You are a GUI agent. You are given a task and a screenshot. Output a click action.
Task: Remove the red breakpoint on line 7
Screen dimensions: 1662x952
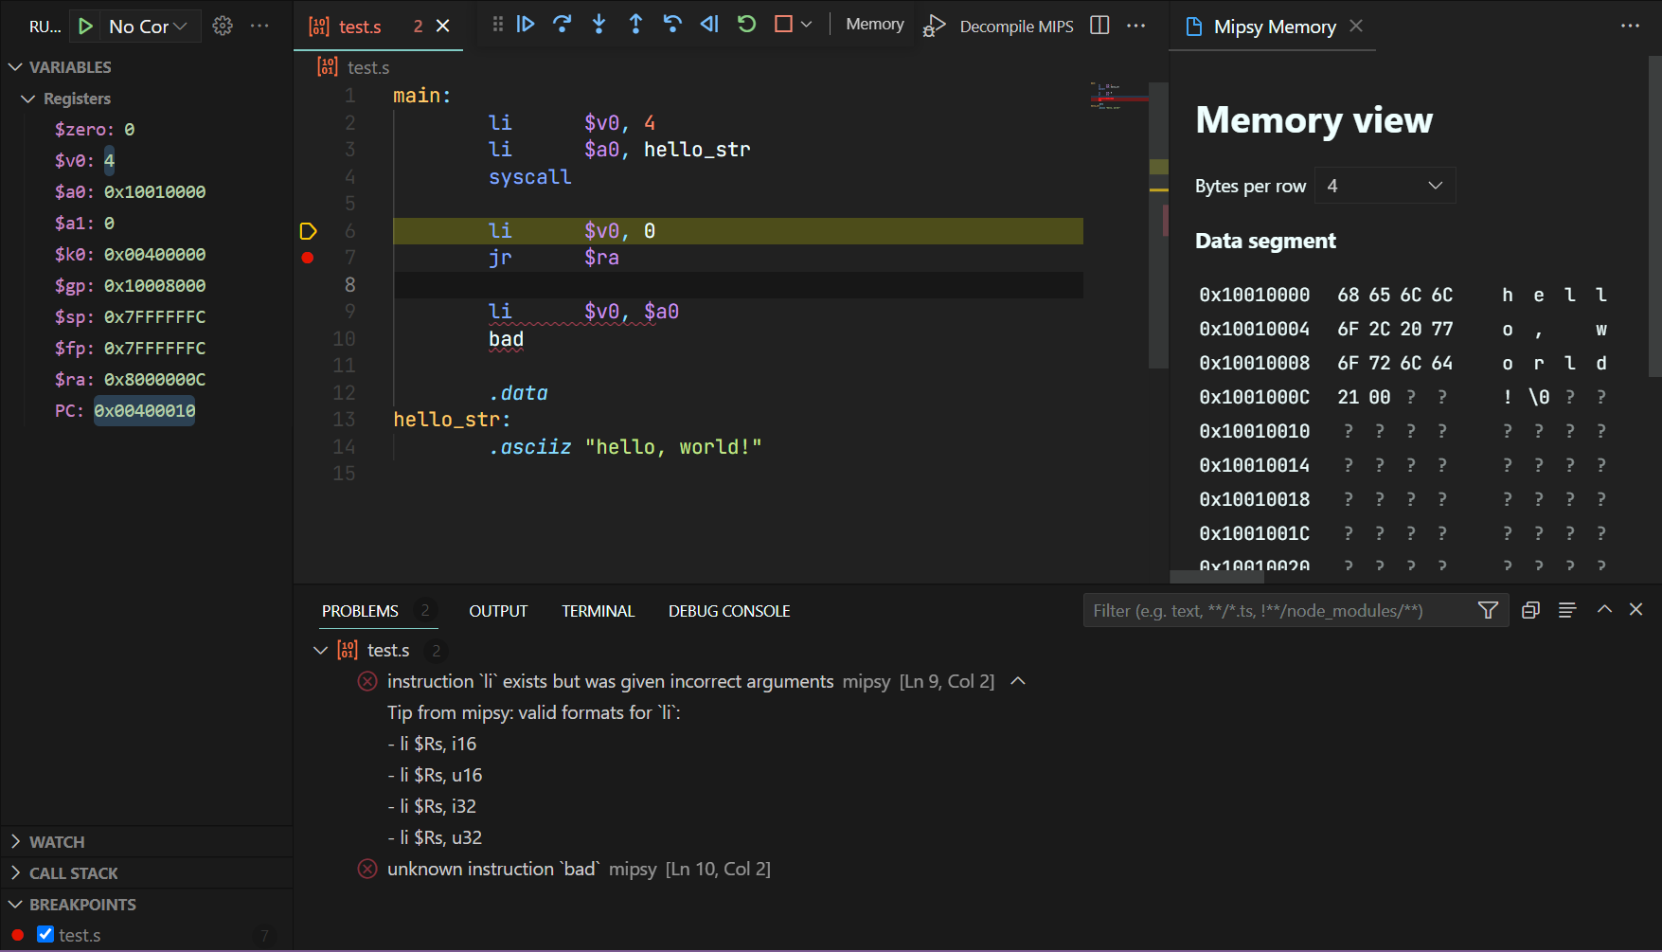(308, 258)
